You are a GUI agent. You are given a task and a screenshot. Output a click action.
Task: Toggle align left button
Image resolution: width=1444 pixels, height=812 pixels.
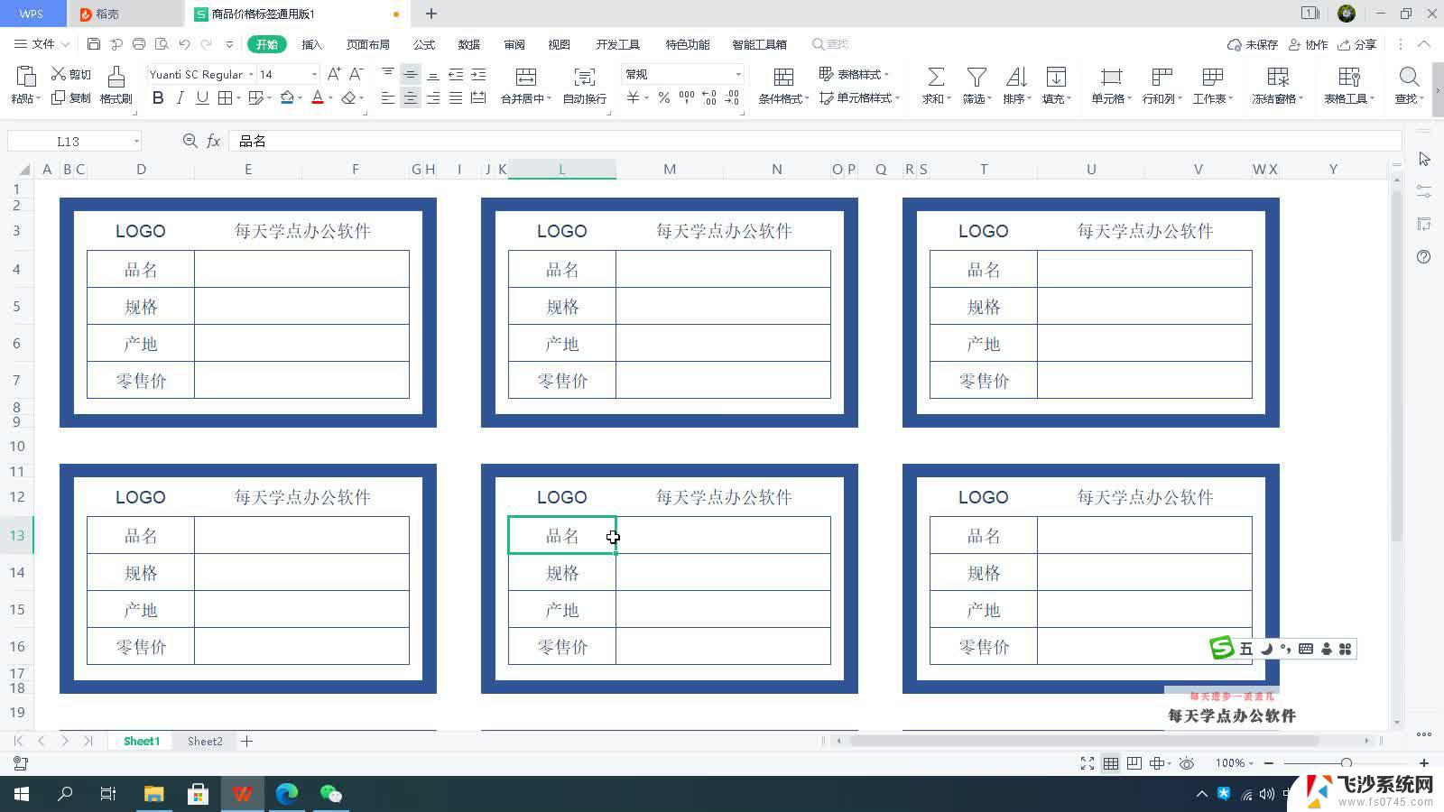(x=387, y=97)
